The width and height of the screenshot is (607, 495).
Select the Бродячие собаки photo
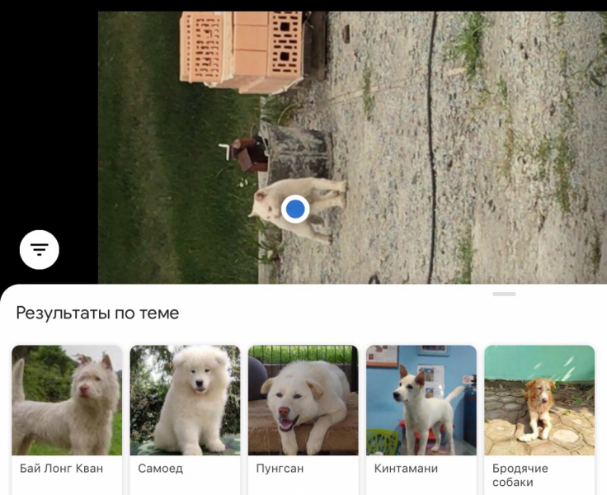539,400
